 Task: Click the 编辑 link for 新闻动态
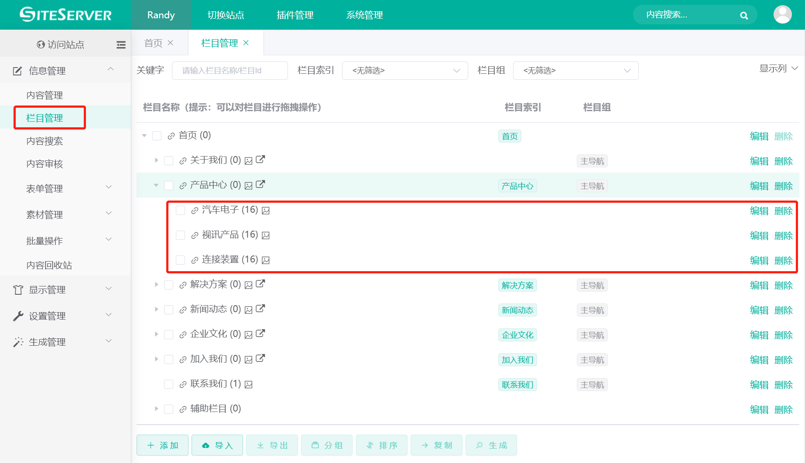point(759,310)
